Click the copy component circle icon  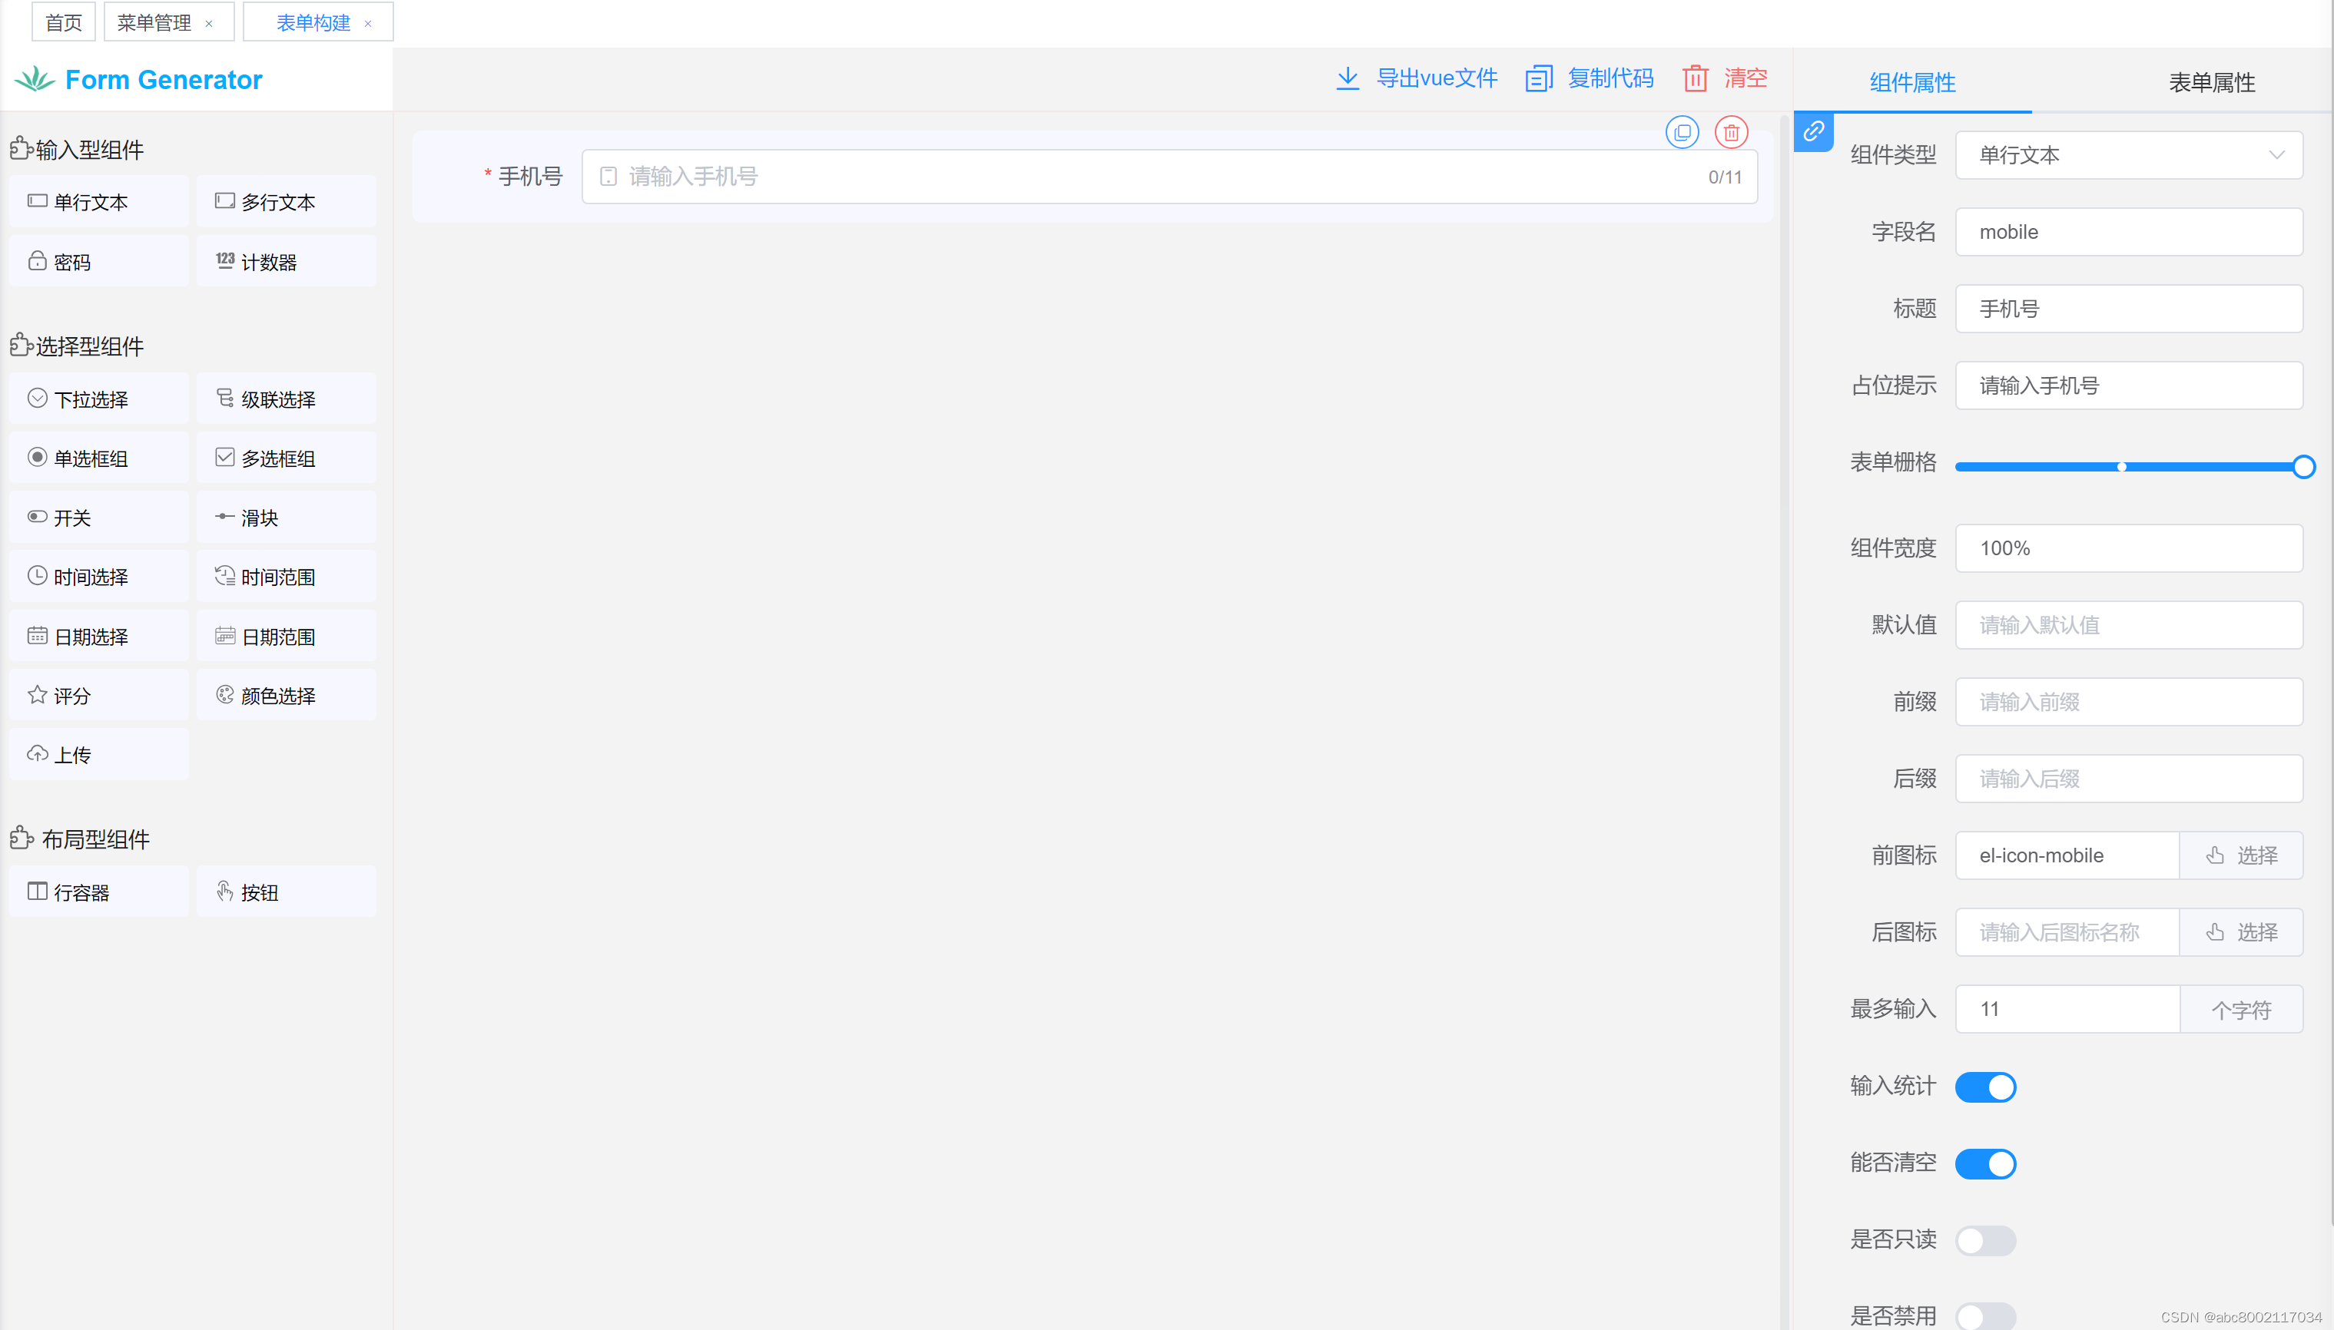[1682, 132]
